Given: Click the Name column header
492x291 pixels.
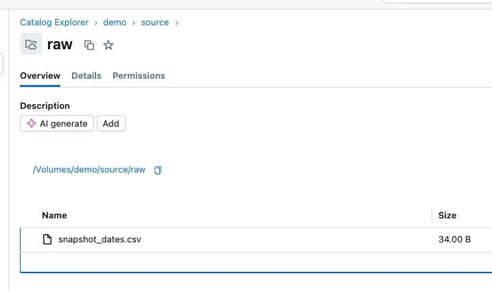Looking at the screenshot, I should tap(54, 215).
